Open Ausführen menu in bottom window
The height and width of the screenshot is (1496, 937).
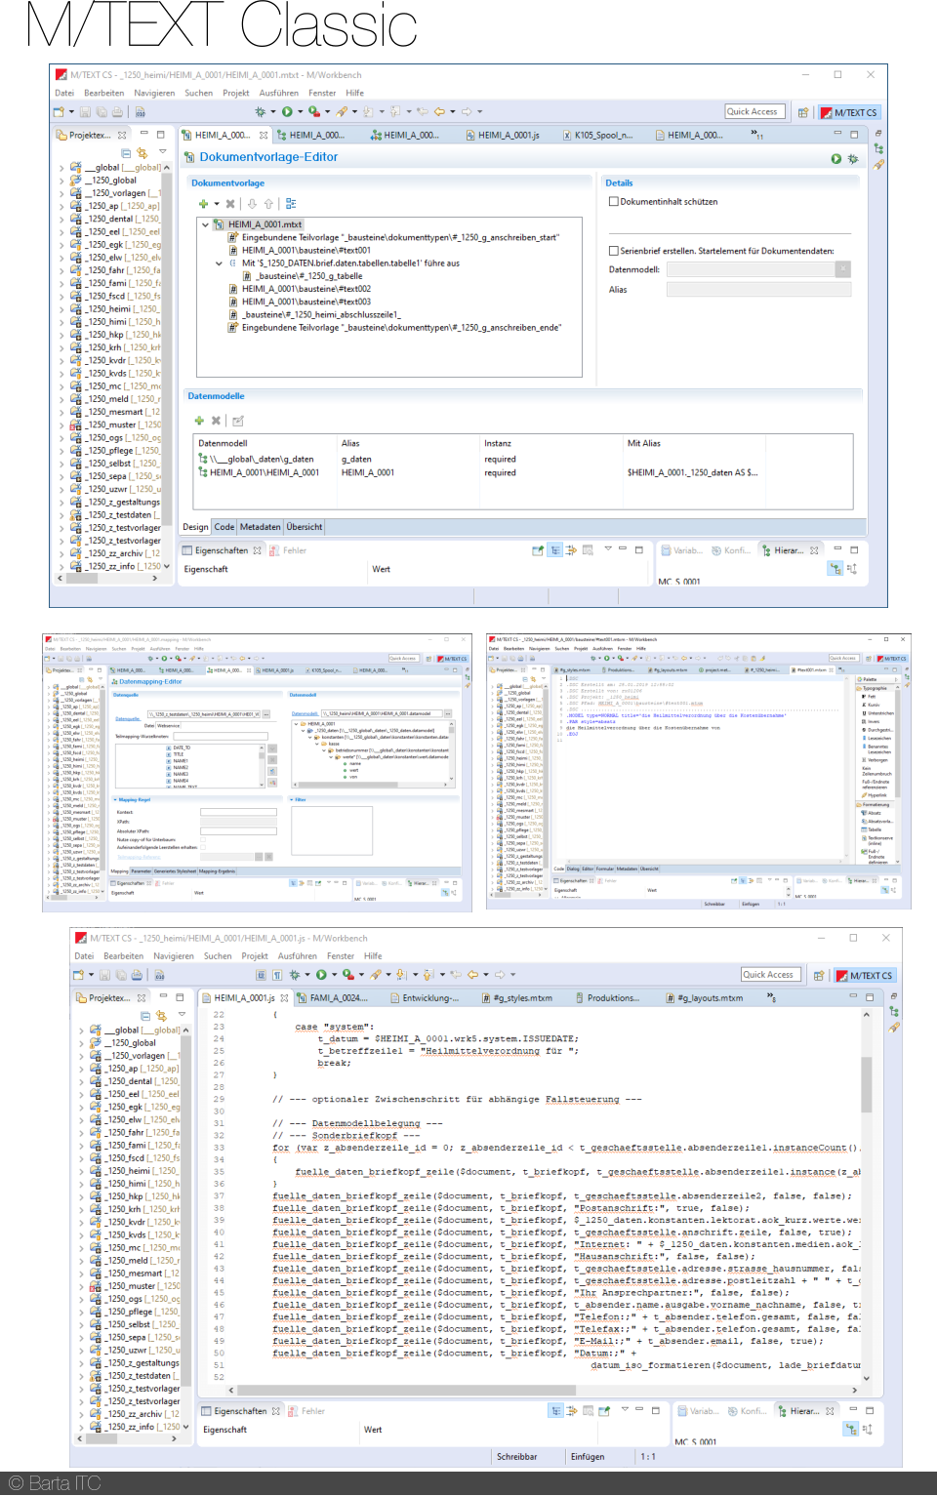(298, 956)
